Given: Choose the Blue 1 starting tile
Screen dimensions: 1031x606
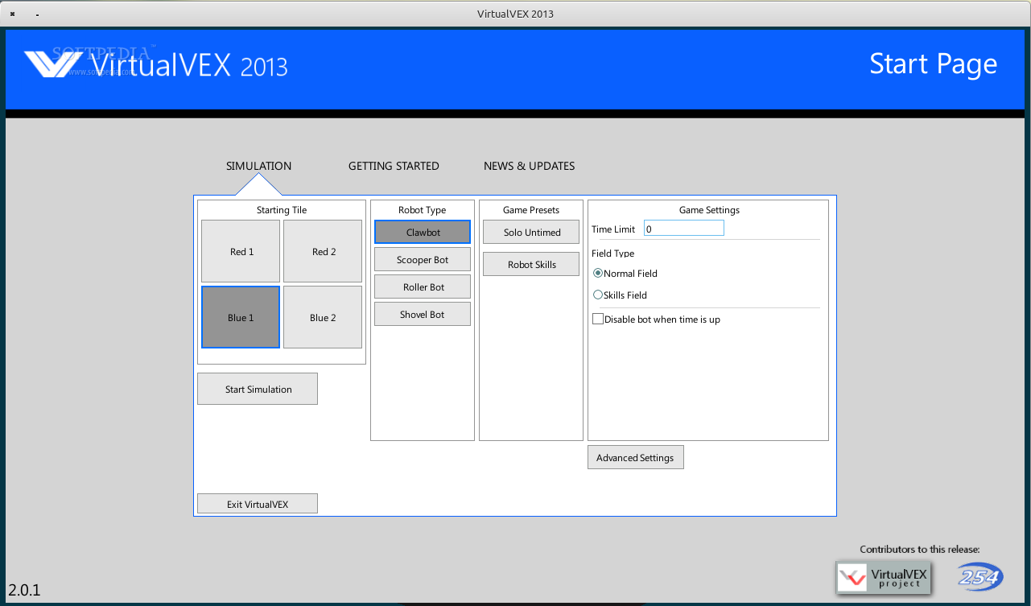Looking at the screenshot, I should (x=241, y=317).
